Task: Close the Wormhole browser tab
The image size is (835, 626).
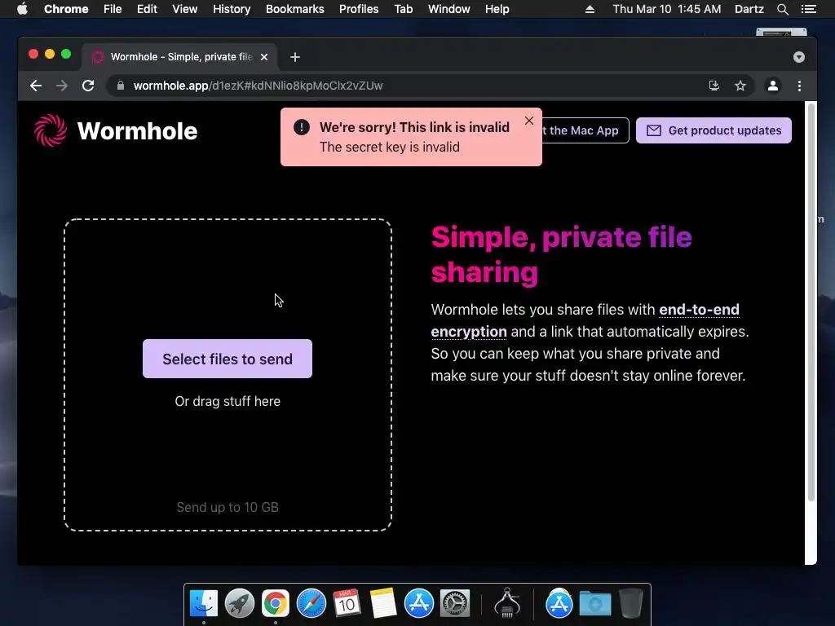Action: tap(264, 57)
